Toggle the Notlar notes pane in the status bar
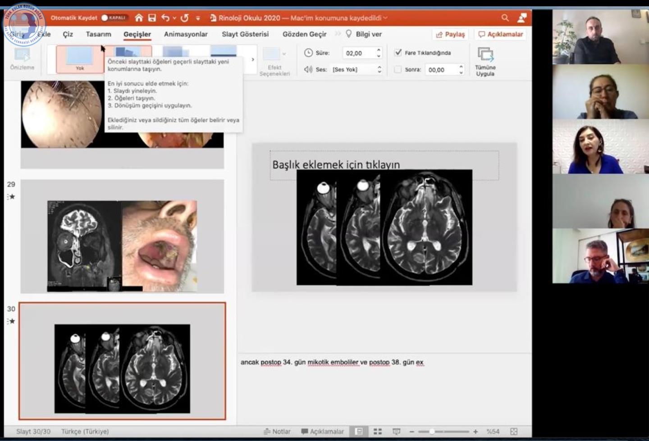 [x=277, y=431]
